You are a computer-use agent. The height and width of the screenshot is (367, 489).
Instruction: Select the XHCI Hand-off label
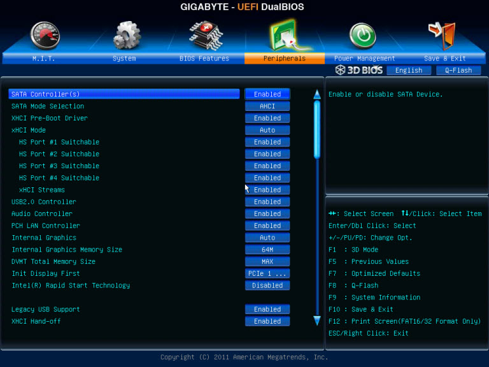(36, 321)
